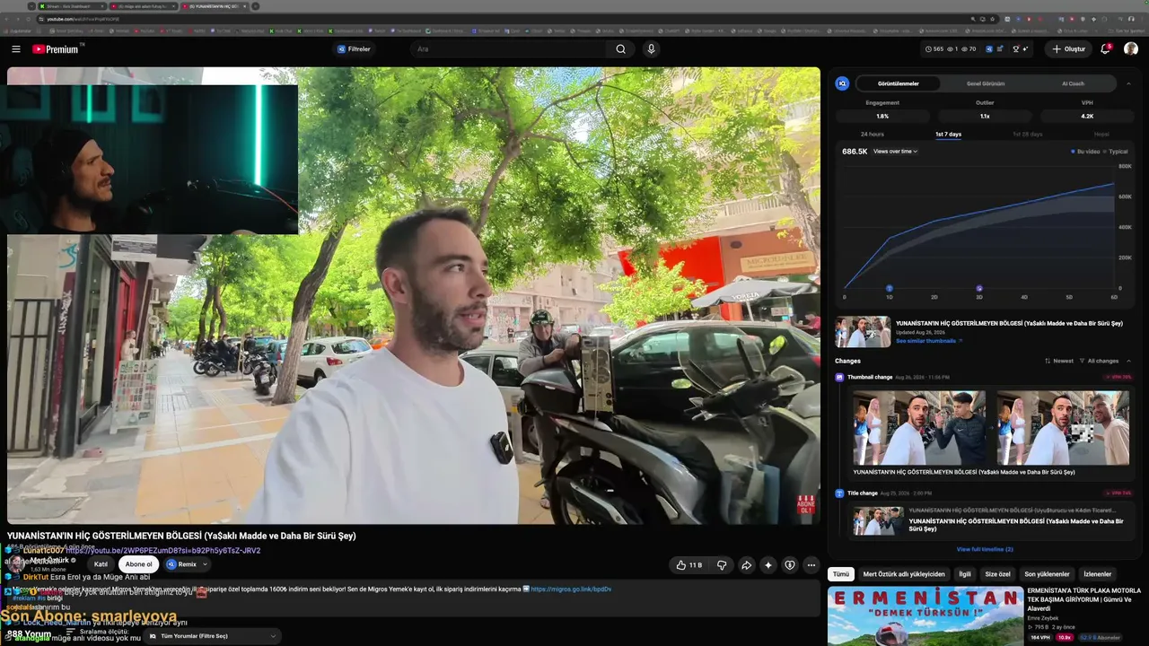Focus the Ara search input field
The height and width of the screenshot is (646, 1149).
tap(509, 49)
